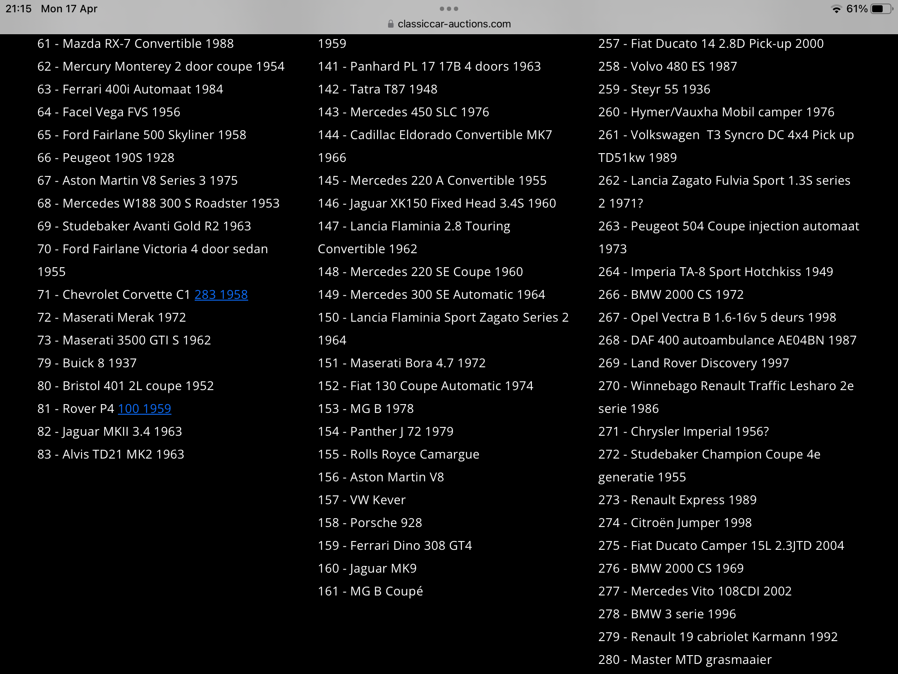
Task: Click lot 143 Mercedes 450 SLC 1976
Action: 403,112
